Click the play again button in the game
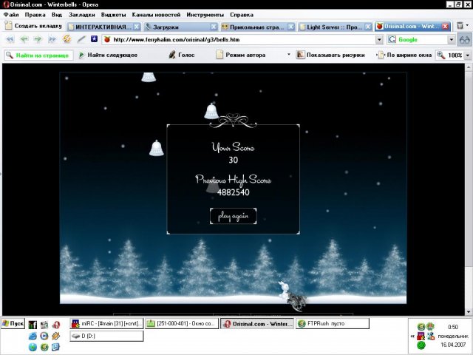The height and width of the screenshot is (355, 473). click(234, 216)
